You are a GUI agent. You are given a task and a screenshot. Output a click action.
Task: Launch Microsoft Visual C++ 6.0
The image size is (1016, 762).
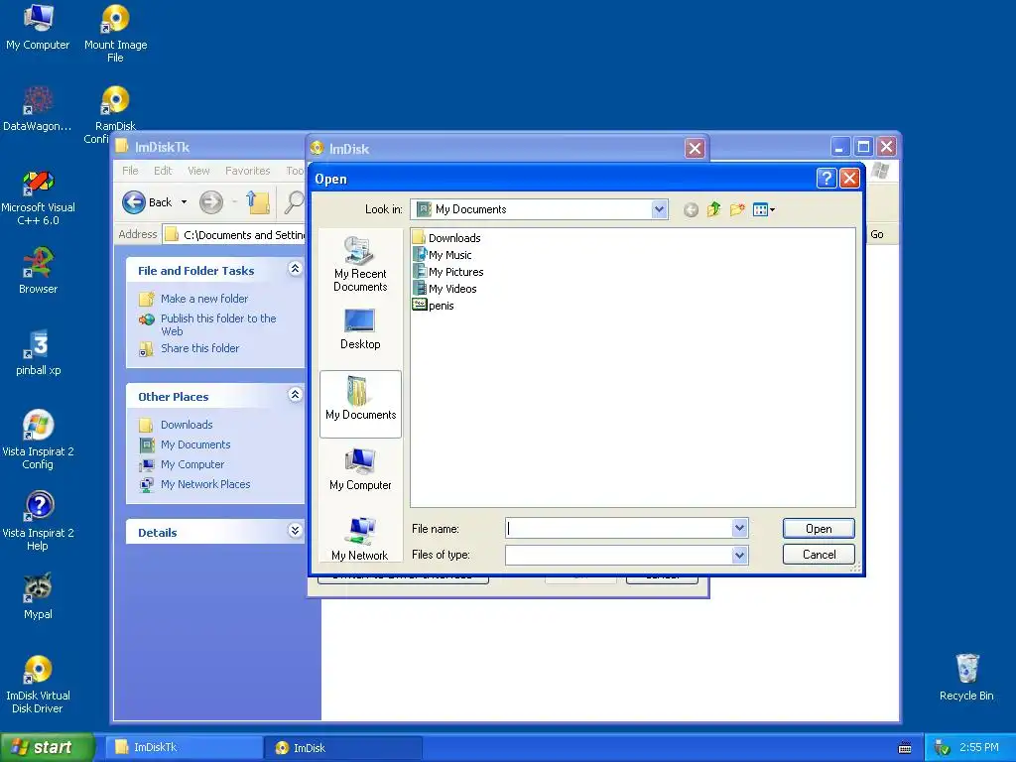pos(38,197)
